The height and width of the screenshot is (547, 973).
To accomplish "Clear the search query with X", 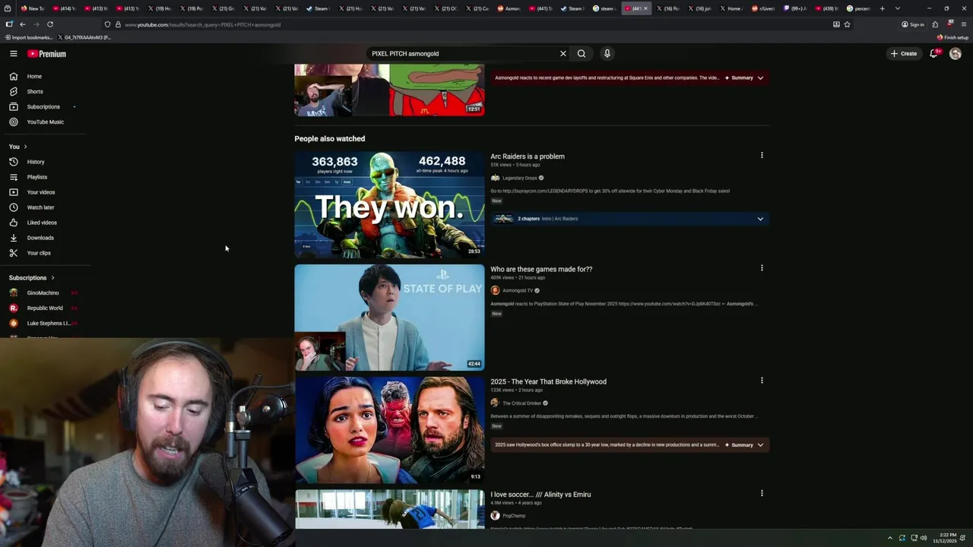I will point(563,54).
